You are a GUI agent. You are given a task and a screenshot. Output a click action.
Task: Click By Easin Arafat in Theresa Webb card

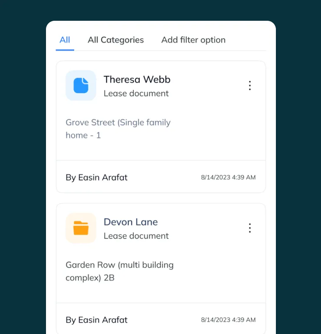(96, 177)
